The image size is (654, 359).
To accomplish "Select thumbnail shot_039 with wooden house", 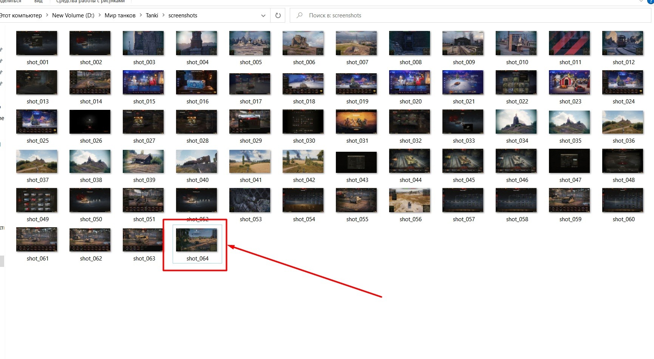I will tap(143, 162).
